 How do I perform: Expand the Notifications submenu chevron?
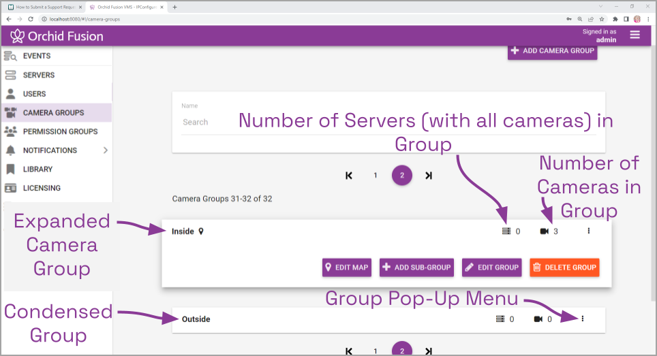point(105,150)
